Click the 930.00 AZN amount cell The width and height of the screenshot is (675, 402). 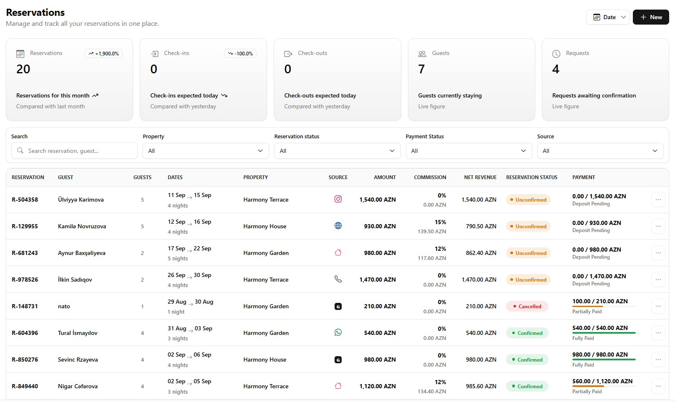[380, 226]
